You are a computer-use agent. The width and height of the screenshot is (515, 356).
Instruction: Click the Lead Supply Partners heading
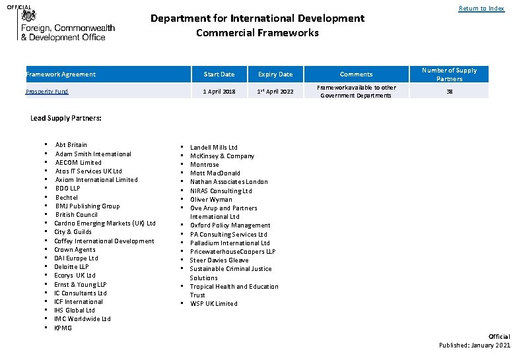pyautogui.click(x=65, y=118)
